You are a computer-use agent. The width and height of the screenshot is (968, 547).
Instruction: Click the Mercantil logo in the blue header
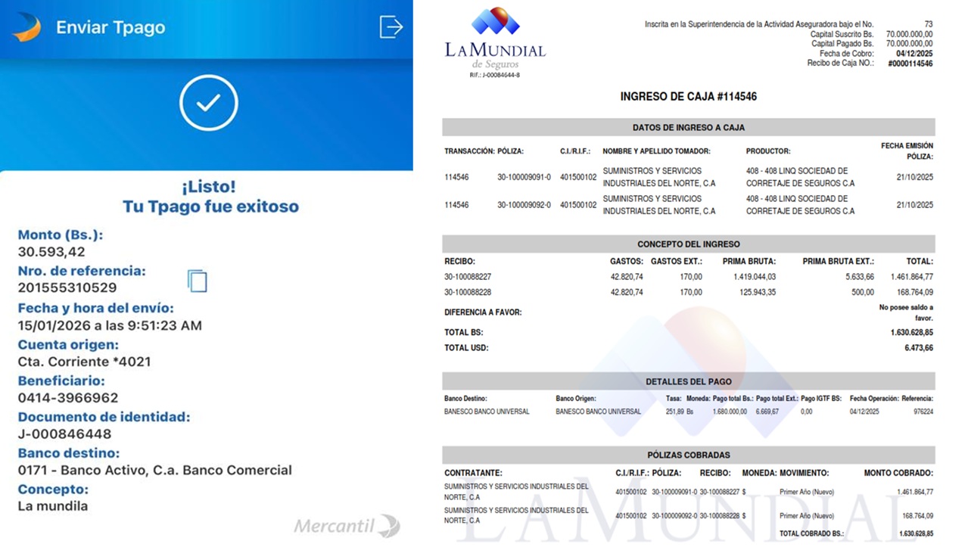[26, 27]
